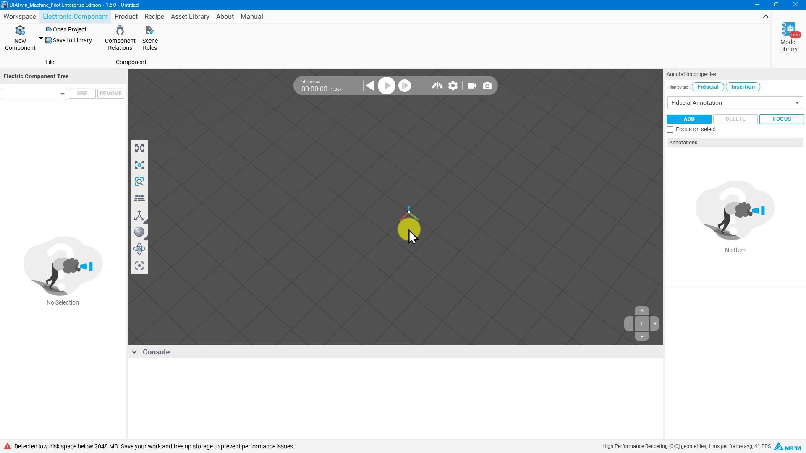
Task: Click the 00:00:00 time display
Action: (x=314, y=89)
